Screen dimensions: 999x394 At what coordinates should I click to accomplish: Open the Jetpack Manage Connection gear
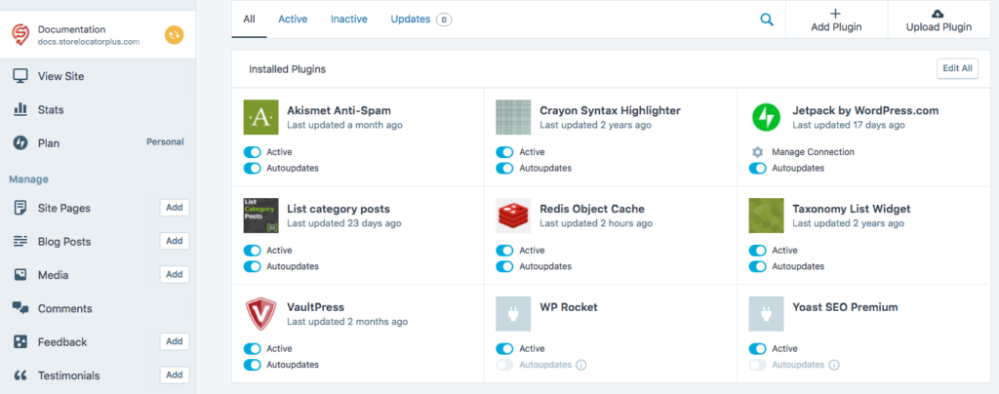pos(757,152)
